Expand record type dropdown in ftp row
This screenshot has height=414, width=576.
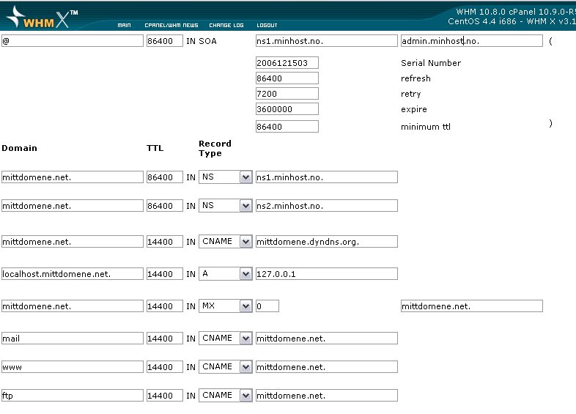pos(226,396)
